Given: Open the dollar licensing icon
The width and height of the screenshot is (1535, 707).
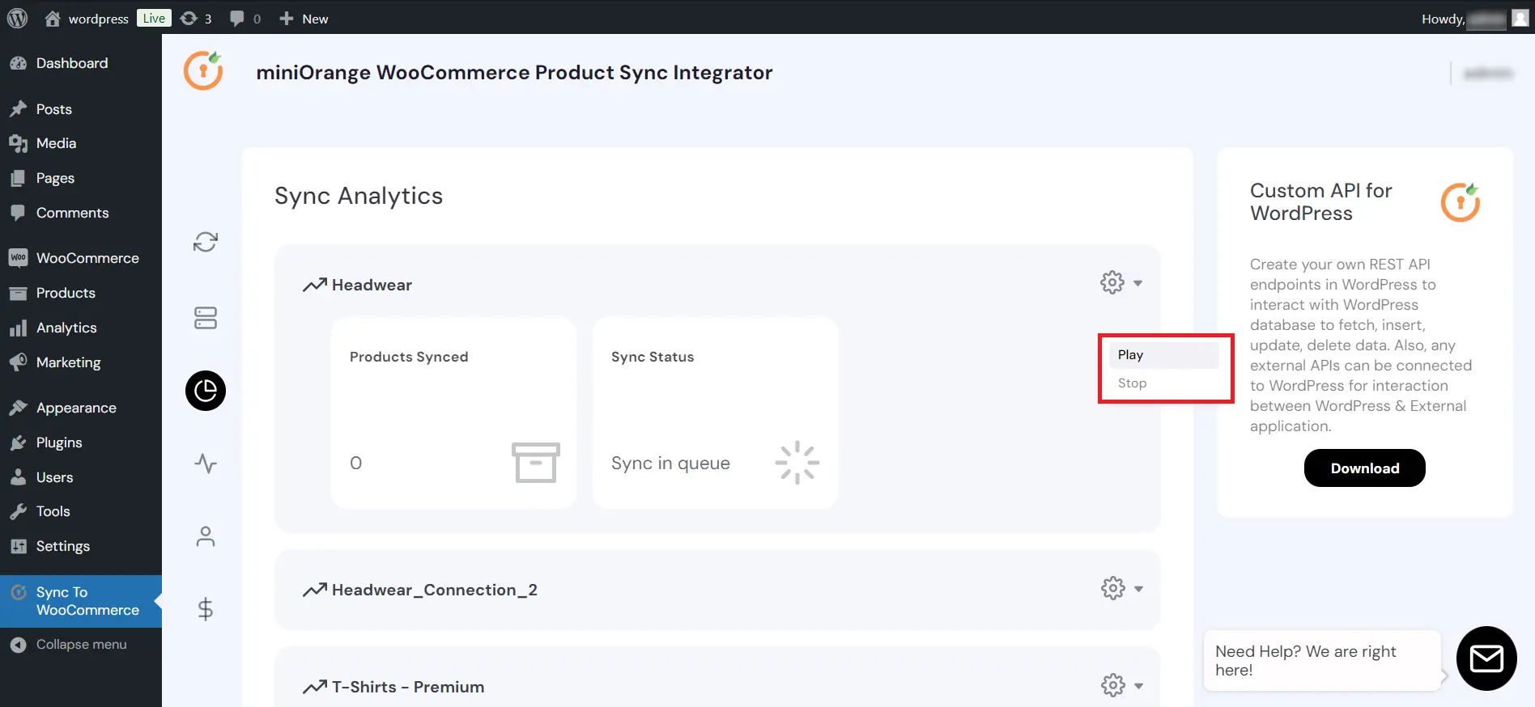Looking at the screenshot, I should pos(206,609).
